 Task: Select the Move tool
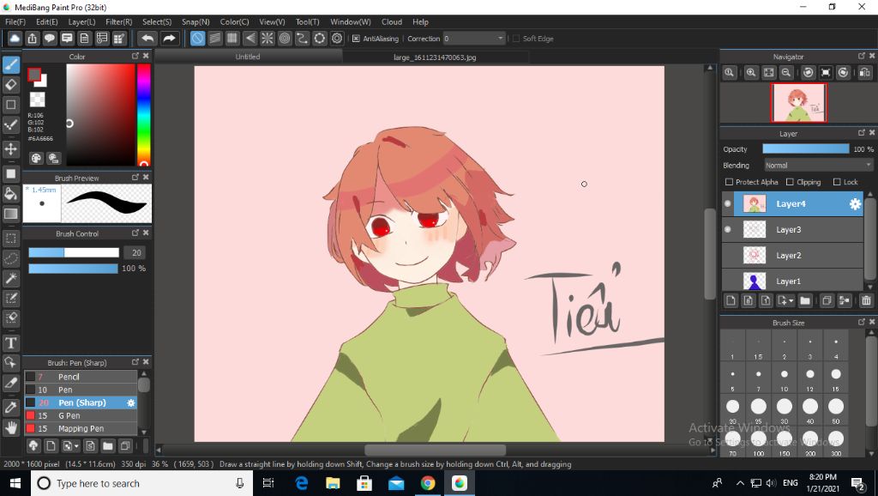(10, 148)
